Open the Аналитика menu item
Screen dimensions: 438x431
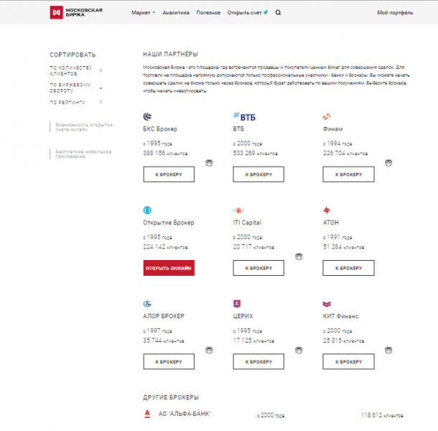[x=176, y=13]
